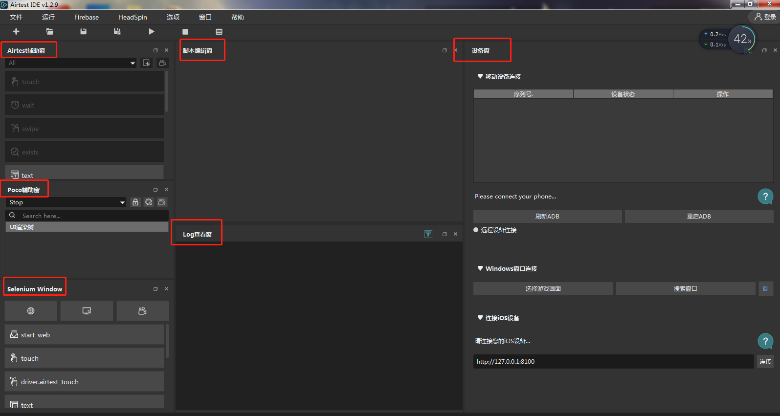Viewport: 780px width, 416px height.
Task: Click the driver.airtest_touch command
Action: [x=84, y=382]
